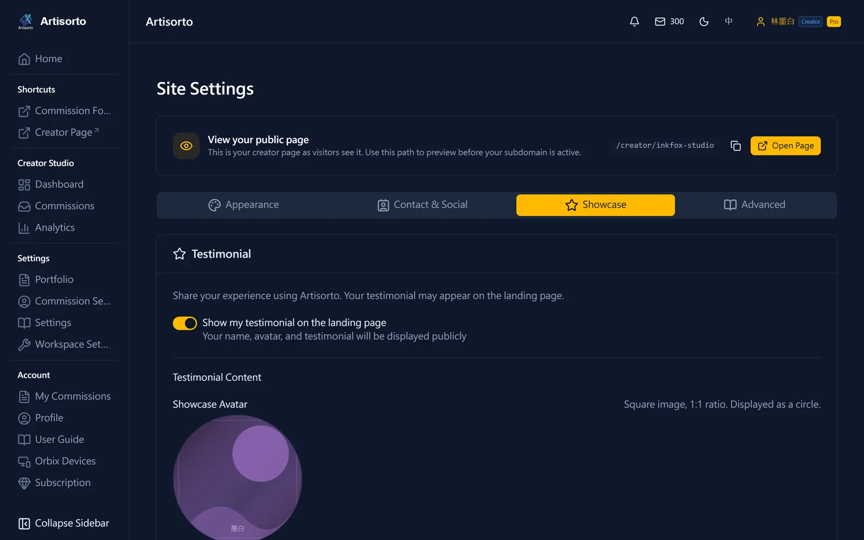Switch to the Contact & Social tab

pos(422,205)
